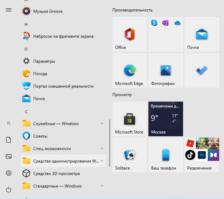Open TikTok in Развлечения folder
The width and height of the screenshot is (224, 199).
point(190,155)
